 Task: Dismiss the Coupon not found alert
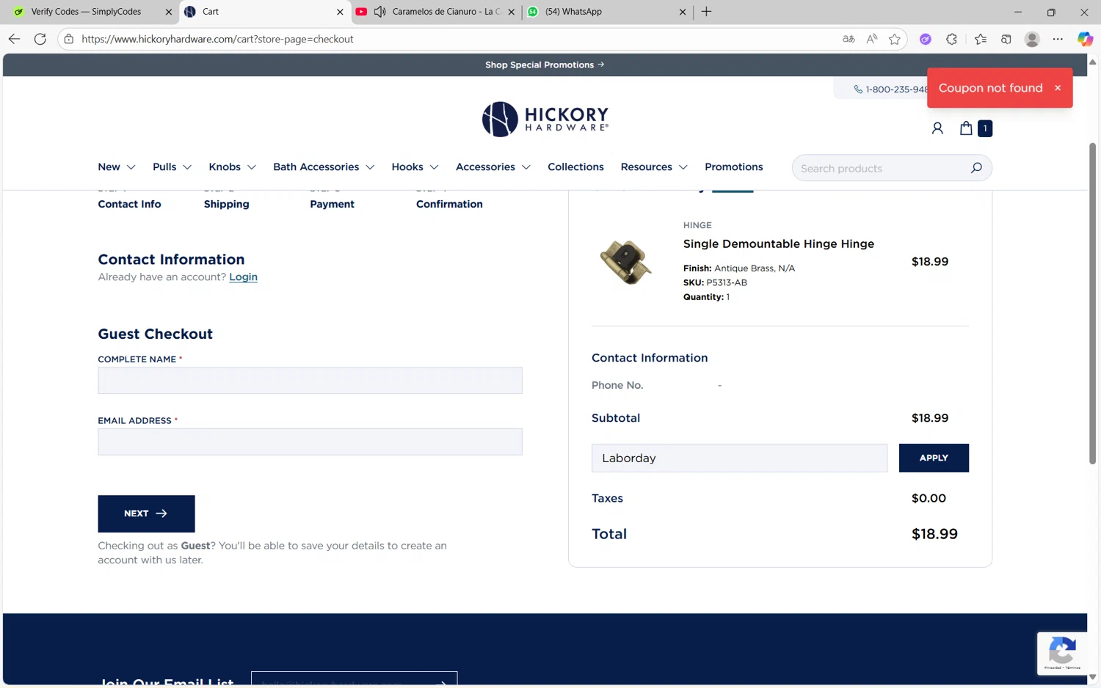[x=1058, y=88]
